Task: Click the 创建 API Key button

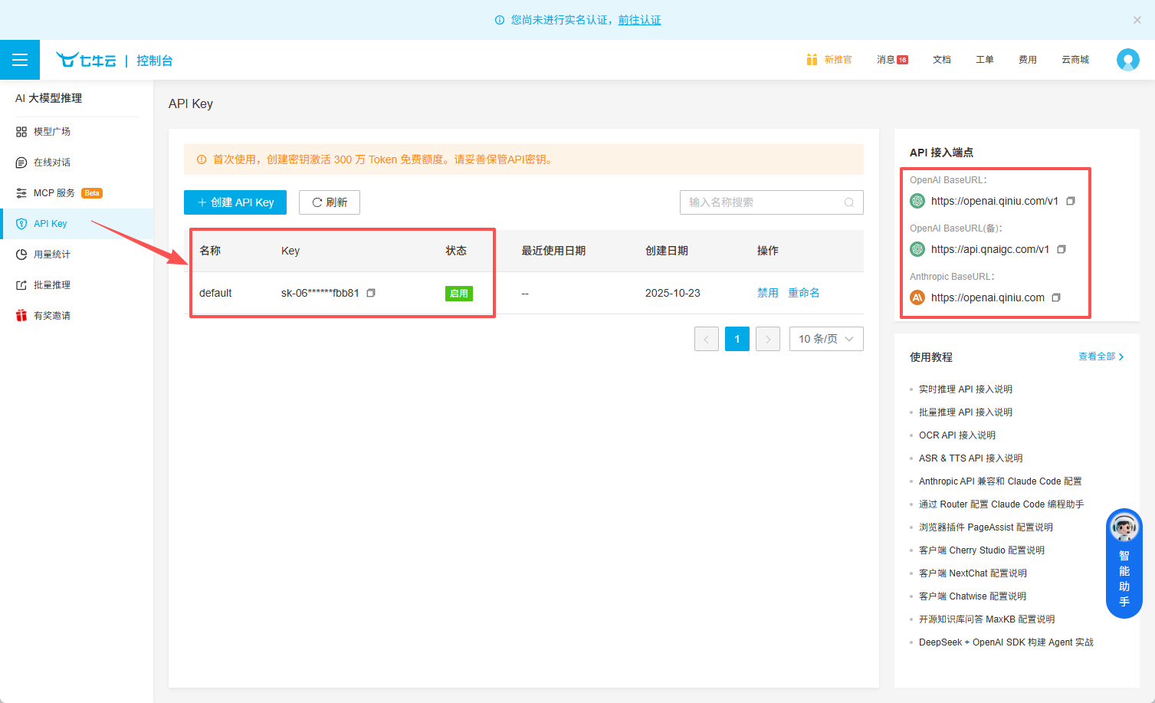Action: [235, 202]
